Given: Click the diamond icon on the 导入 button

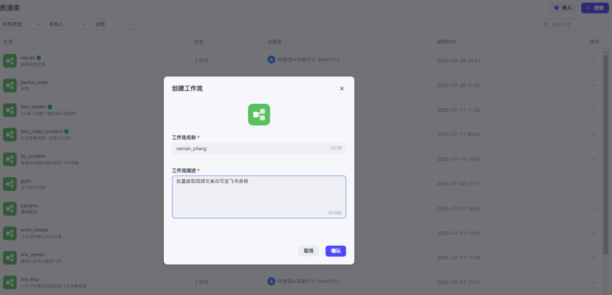Looking at the screenshot, I should 556,8.
